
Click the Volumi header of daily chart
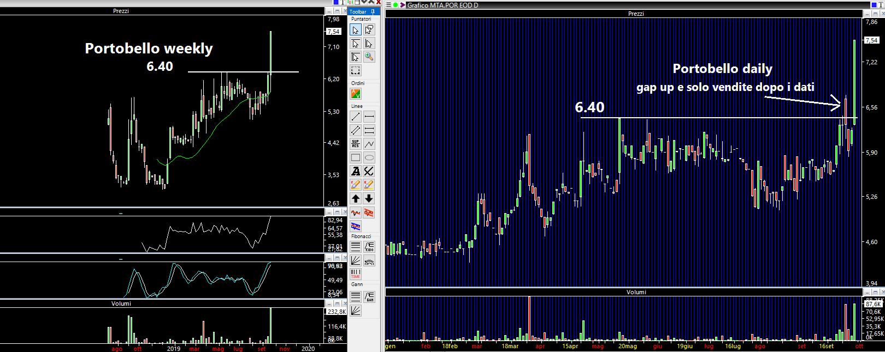coord(636,292)
